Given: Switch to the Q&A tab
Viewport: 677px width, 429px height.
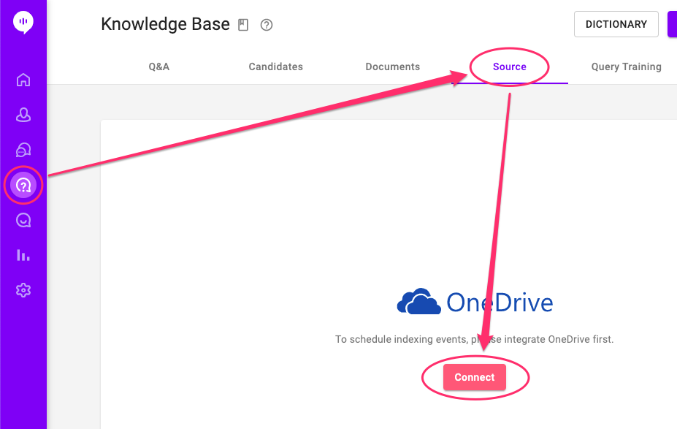Looking at the screenshot, I should tap(159, 67).
